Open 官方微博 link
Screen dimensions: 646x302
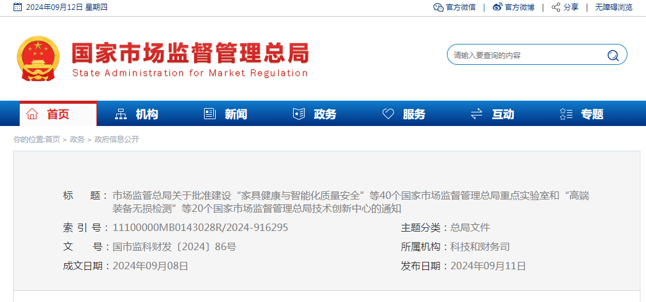pos(519,7)
